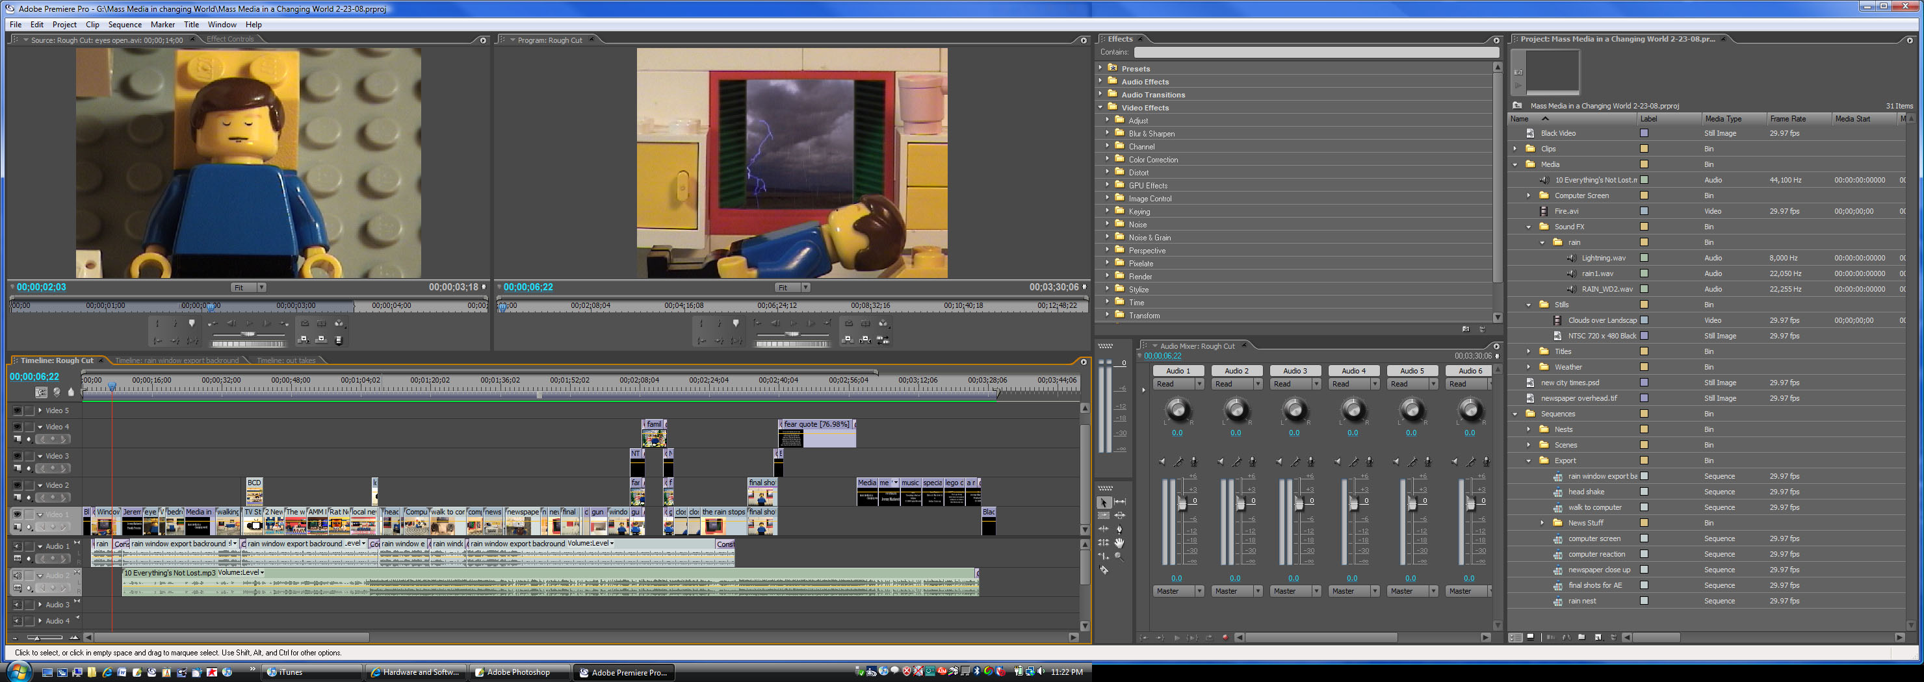Open Source monitor Fit zoom dropdown
The height and width of the screenshot is (682, 1924).
248,287
